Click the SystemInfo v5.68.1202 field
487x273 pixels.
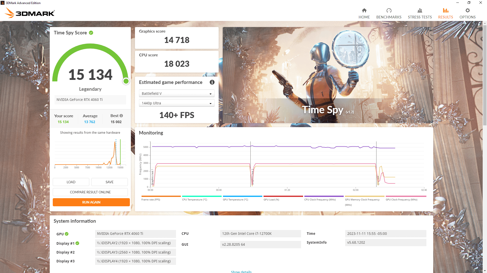pos(386,243)
